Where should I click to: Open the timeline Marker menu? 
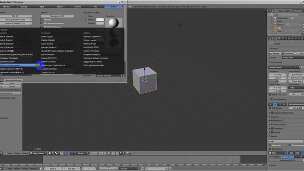click(x=17, y=169)
